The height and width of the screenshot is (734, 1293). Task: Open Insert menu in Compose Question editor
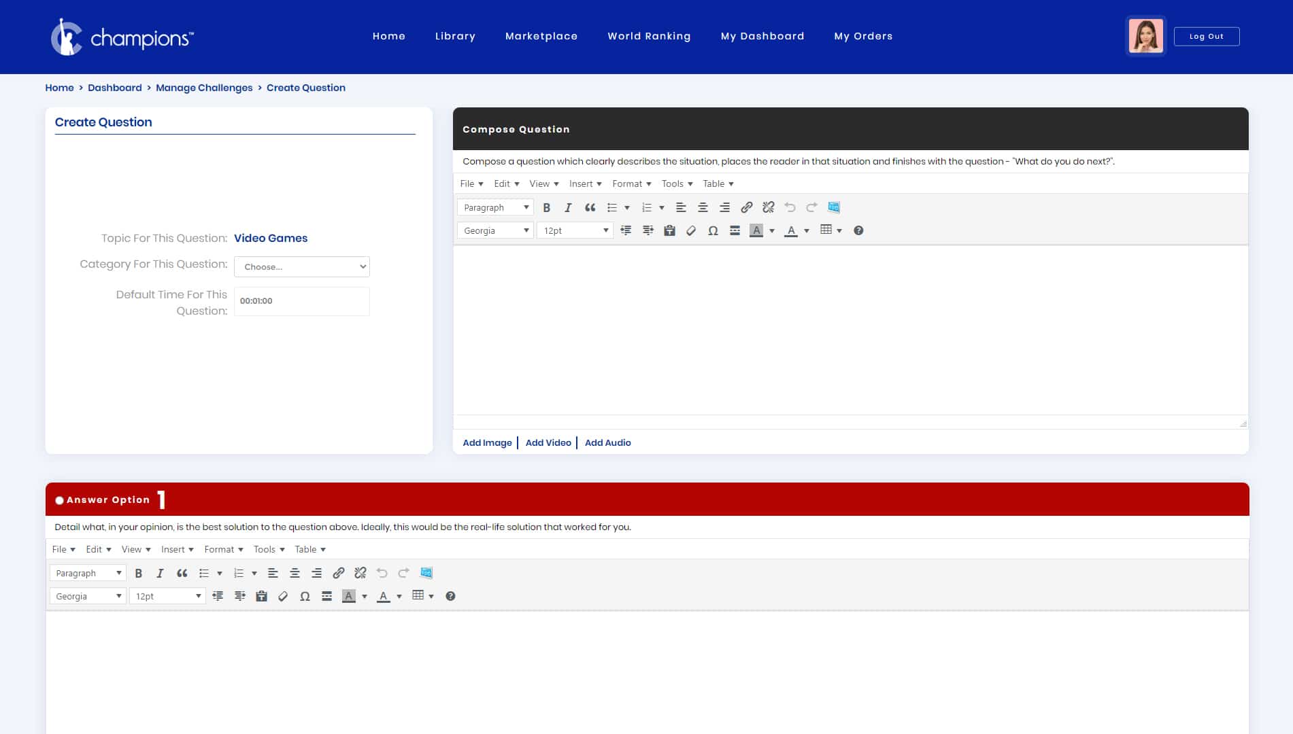tap(586, 184)
